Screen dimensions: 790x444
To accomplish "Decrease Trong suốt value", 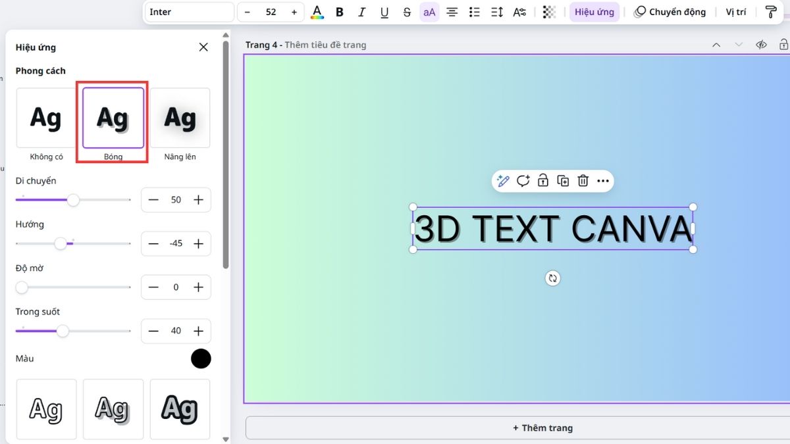I will click(153, 331).
